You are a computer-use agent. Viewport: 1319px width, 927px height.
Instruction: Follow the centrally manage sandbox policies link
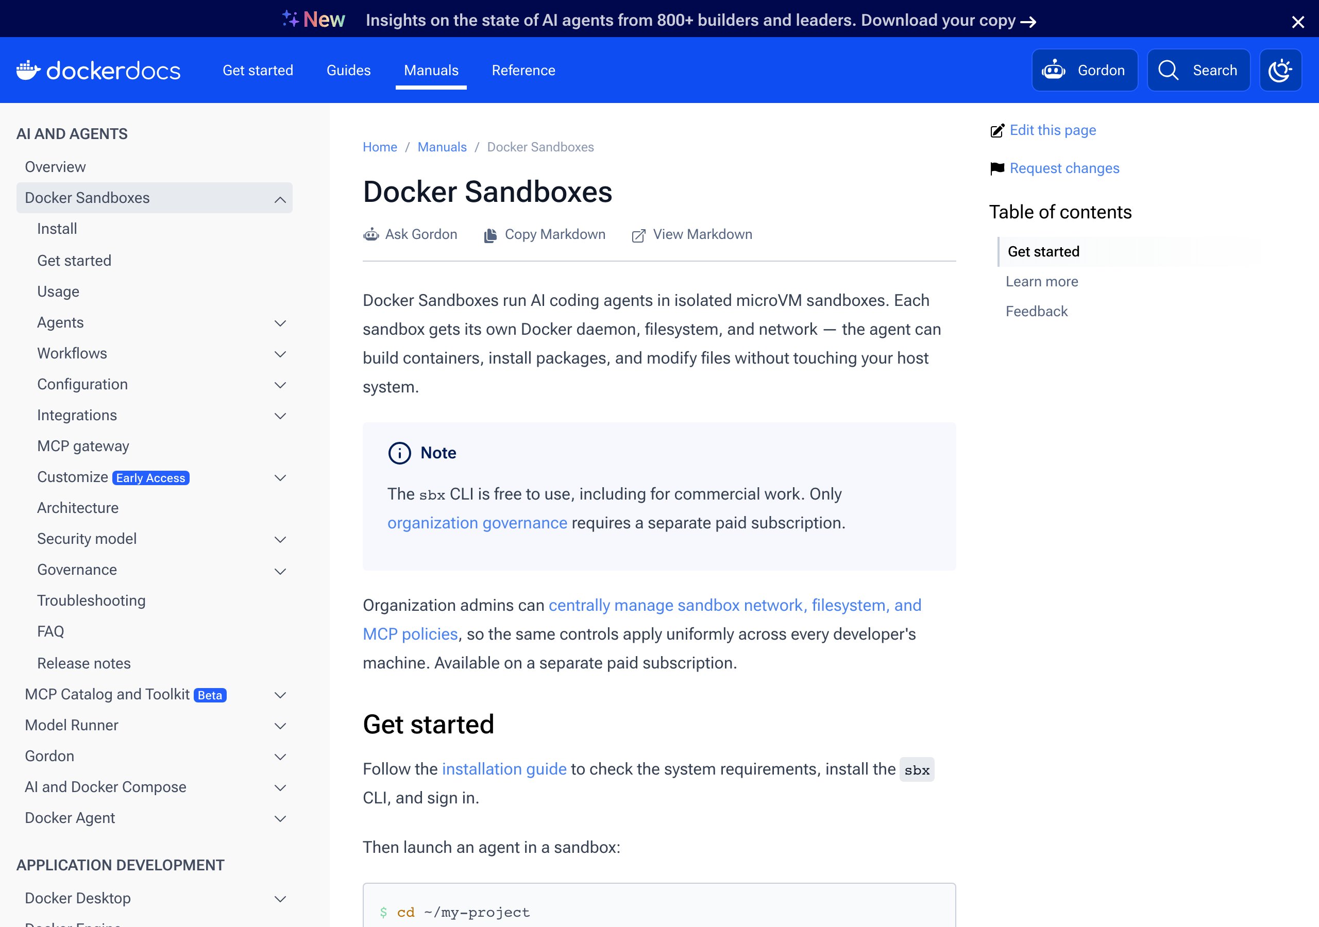pyautogui.click(x=641, y=620)
